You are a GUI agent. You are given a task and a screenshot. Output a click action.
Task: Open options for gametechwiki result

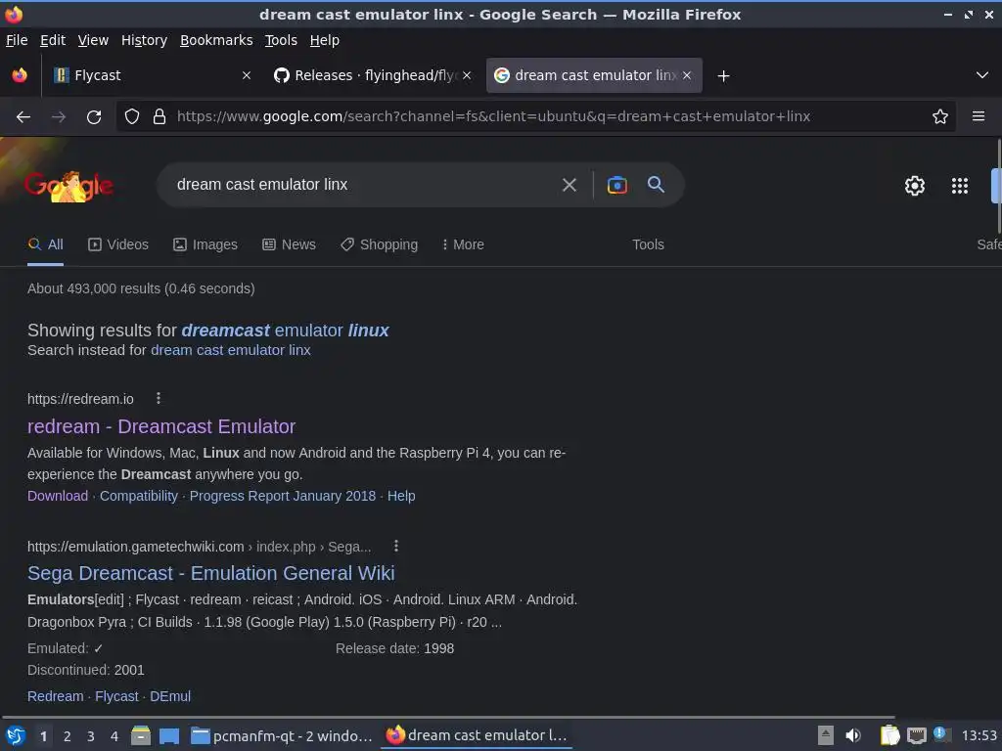click(396, 546)
